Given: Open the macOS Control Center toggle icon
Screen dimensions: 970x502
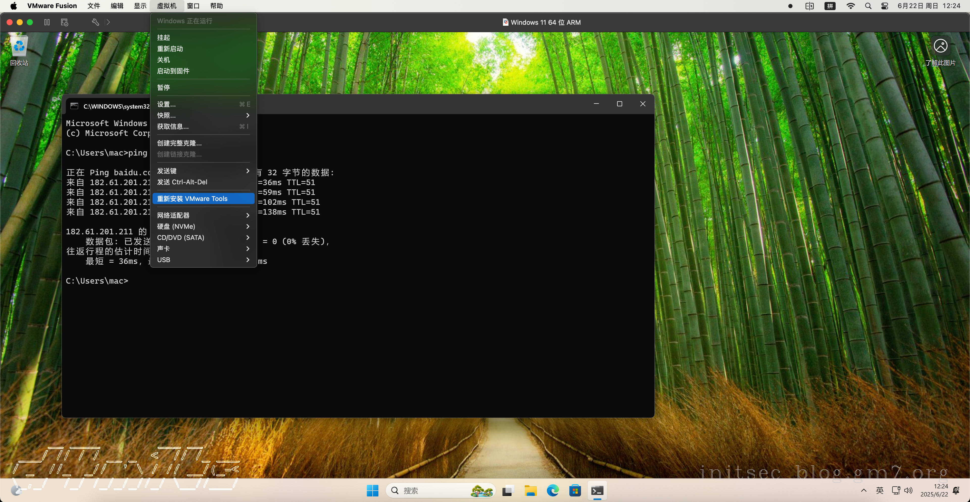Looking at the screenshot, I should click(x=885, y=6).
